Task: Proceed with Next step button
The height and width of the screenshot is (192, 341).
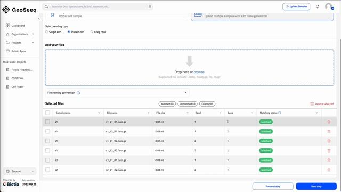Action: click(316, 186)
